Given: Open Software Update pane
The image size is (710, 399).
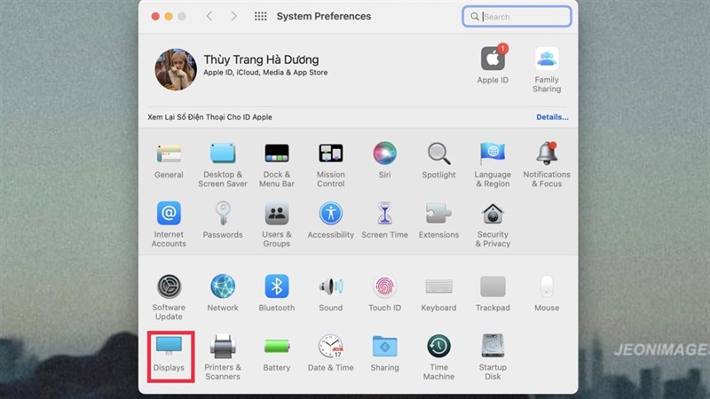Looking at the screenshot, I should pos(169,298).
